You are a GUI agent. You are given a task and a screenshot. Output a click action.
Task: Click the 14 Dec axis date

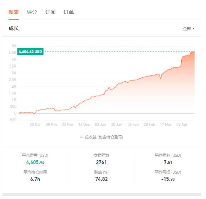[x=84, y=124]
